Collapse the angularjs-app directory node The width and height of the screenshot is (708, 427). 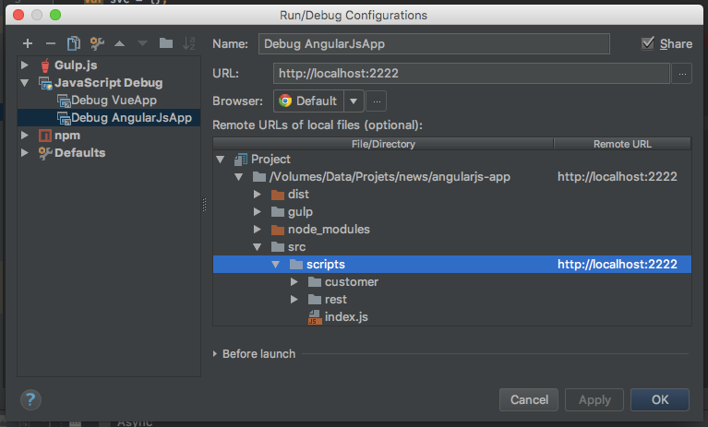(x=239, y=177)
